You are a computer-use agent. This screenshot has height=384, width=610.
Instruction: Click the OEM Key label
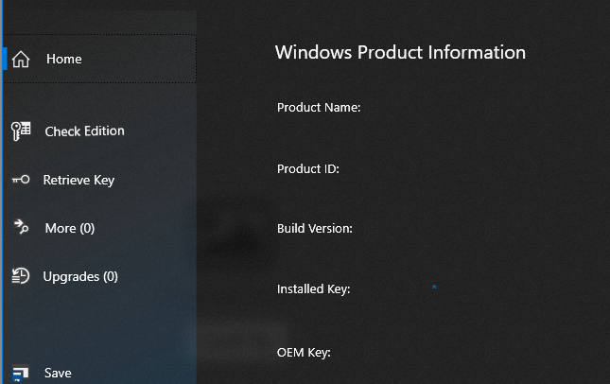click(304, 353)
